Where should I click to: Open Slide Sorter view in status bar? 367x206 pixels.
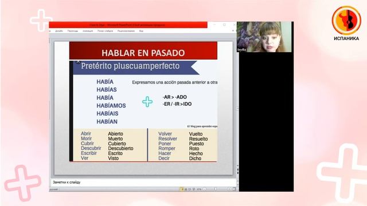click(x=186, y=189)
